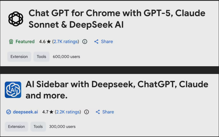Select the Extension chip in the top listing
The height and width of the screenshot is (137, 219).
click(19, 57)
